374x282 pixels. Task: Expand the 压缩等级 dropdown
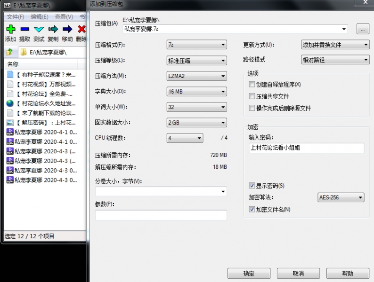click(197, 61)
